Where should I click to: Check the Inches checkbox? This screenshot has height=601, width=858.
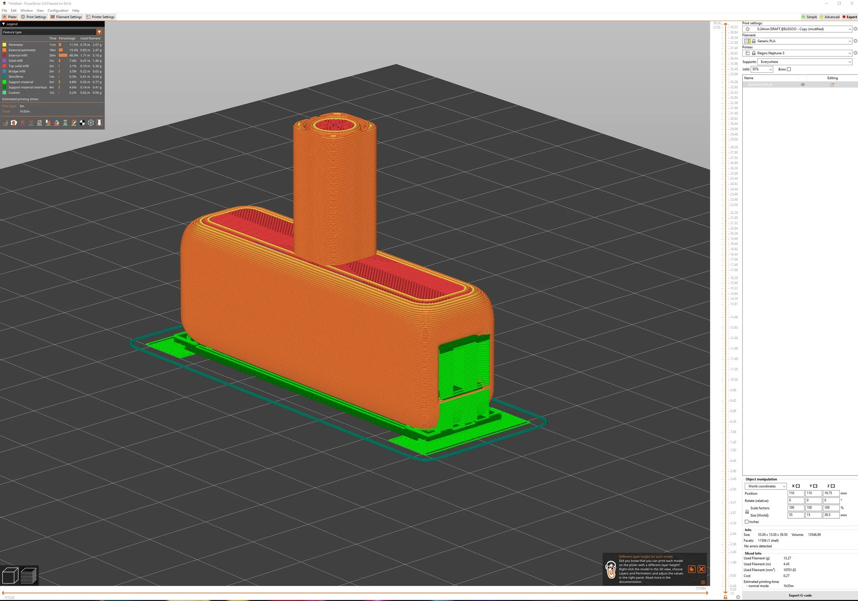747,522
